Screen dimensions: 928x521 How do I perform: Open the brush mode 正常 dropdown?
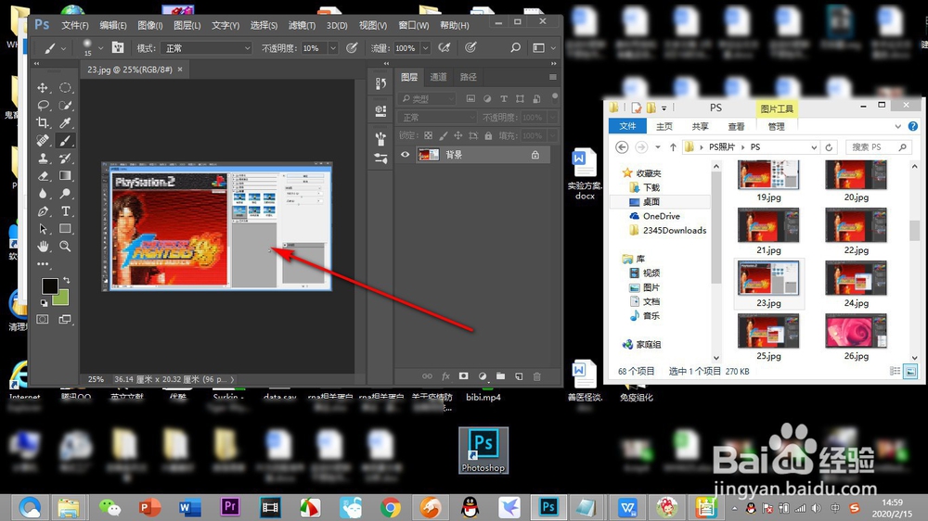pos(205,48)
